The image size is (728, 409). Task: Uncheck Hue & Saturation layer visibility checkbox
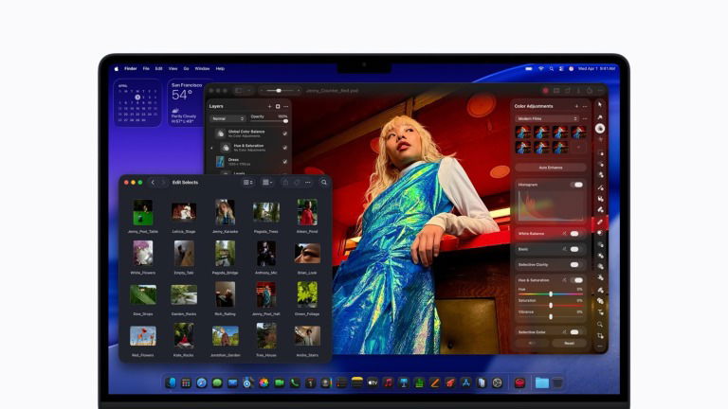click(284, 148)
